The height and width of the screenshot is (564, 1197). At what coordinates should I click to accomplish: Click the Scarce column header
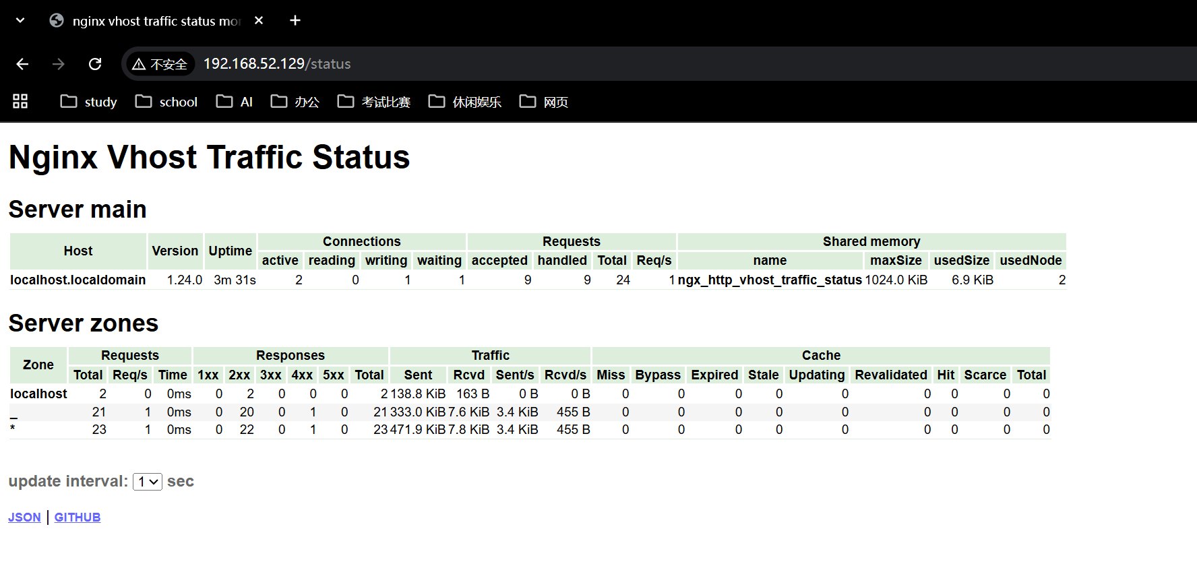click(x=985, y=375)
